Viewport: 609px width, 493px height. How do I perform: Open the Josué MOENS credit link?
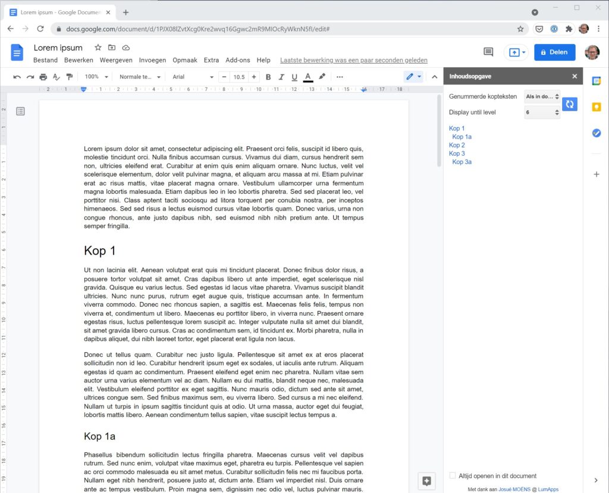tap(514, 489)
